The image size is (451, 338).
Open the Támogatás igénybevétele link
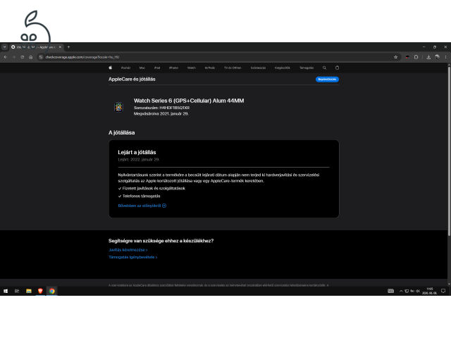pyautogui.click(x=133, y=257)
